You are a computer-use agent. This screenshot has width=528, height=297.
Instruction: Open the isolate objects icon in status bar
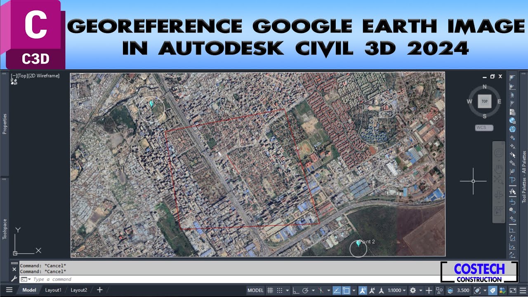pos(439,290)
